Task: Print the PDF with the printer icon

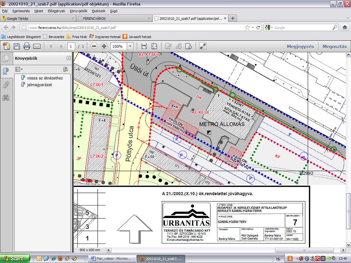Action: click(27, 46)
